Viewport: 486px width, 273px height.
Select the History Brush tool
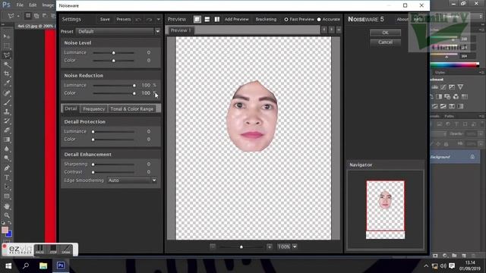[x=7, y=121]
